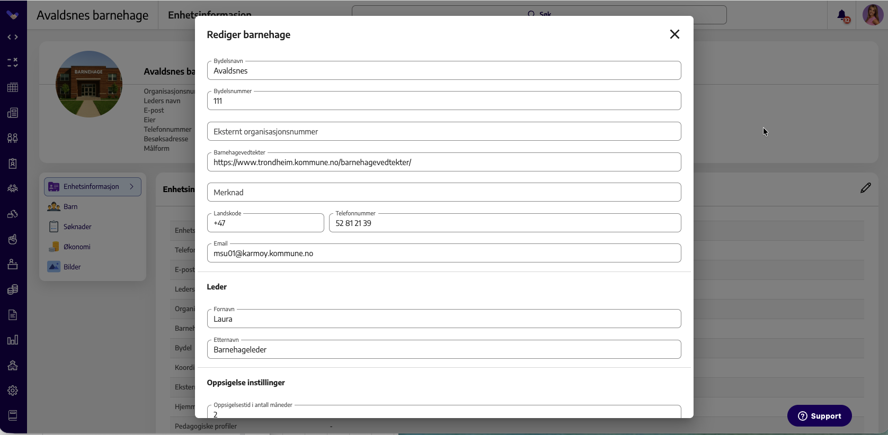Open the group of people icon in the sidebar
This screenshot has width=888, height=435.
point(13,188)
